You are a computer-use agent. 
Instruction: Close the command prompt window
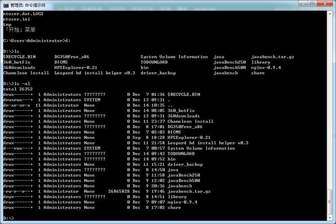pyautogui.click(x=325, y=4)
